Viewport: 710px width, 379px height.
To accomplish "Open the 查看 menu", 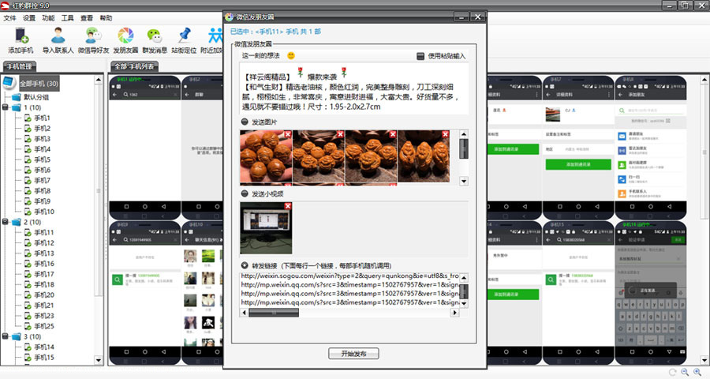I will click(x=87, y=18).
